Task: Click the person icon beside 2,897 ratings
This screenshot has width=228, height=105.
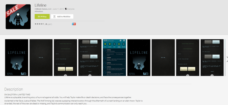Action: [46, 24]
